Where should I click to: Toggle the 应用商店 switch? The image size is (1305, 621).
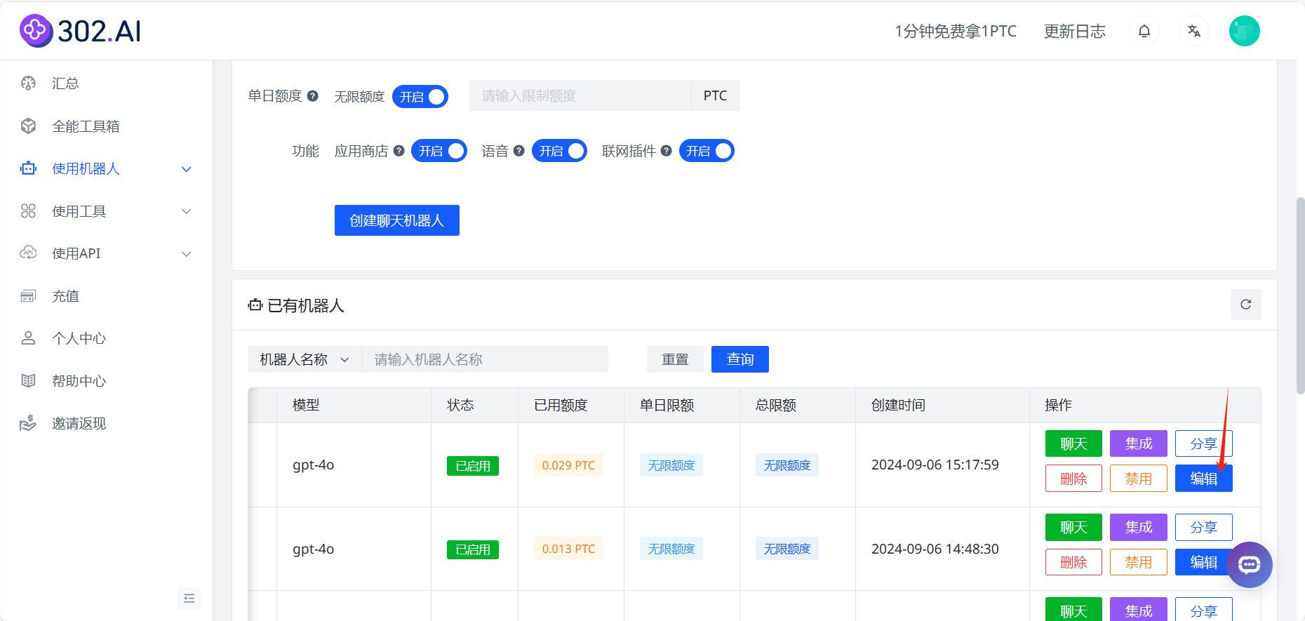(439, 151)
